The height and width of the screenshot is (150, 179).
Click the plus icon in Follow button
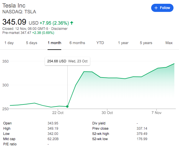coord(156,8)
